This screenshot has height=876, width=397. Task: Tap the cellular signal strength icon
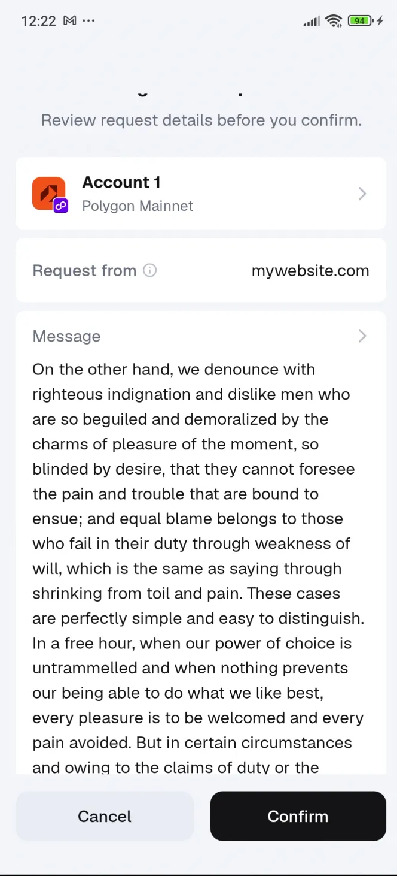pos(312,22)
